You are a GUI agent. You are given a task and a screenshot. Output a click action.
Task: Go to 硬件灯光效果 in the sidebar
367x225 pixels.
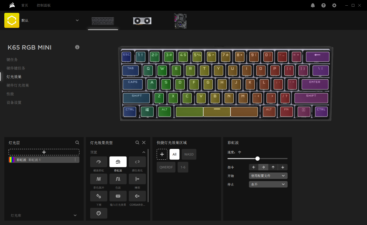click(x=18, y=85)
